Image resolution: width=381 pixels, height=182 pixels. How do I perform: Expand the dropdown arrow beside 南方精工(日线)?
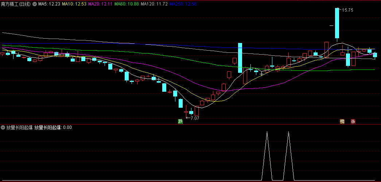pyautogui.click(x=35, y=4)
